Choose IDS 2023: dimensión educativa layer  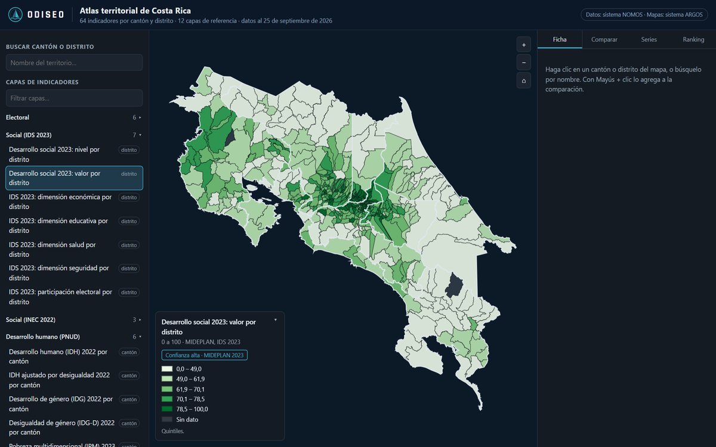[x=74, y=225]
